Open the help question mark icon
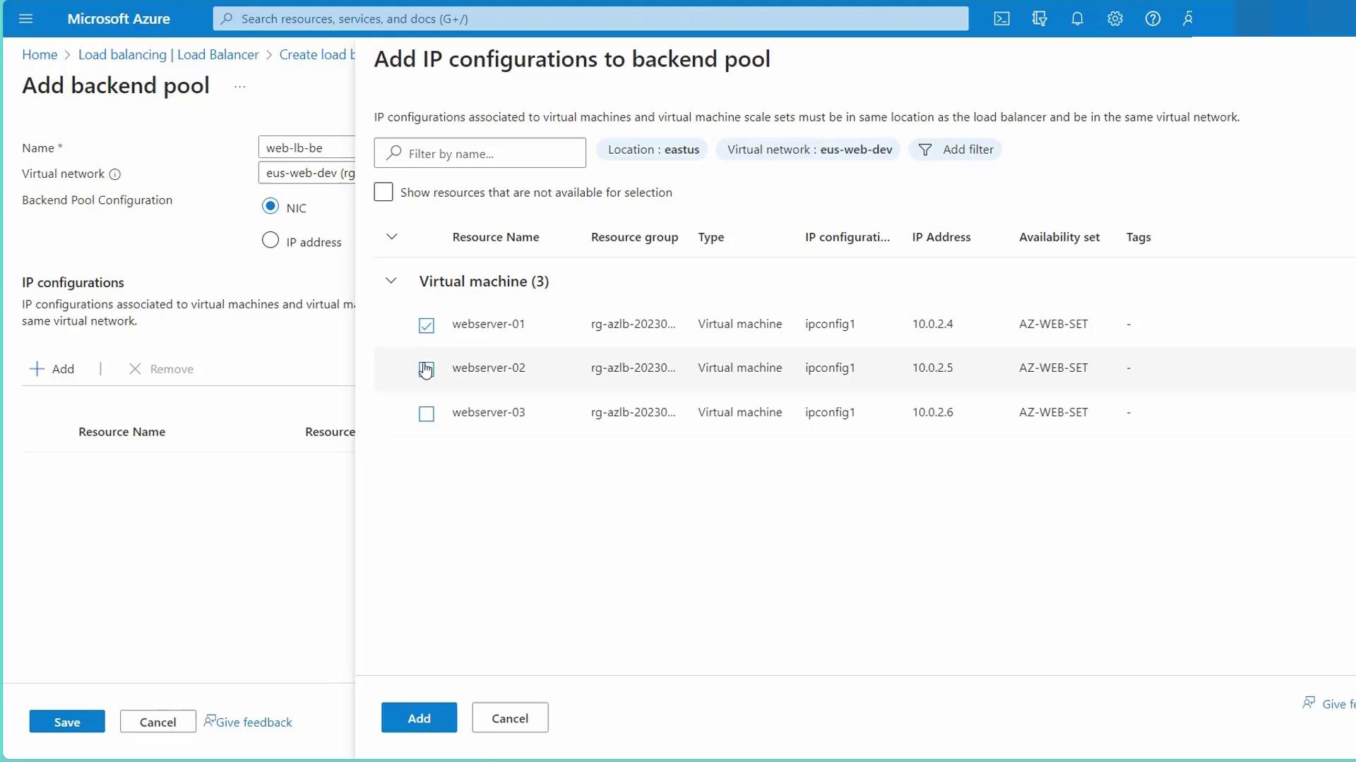Image resolution: width=1356 pixels, height=762 pixels. (x=1153, y=19)
